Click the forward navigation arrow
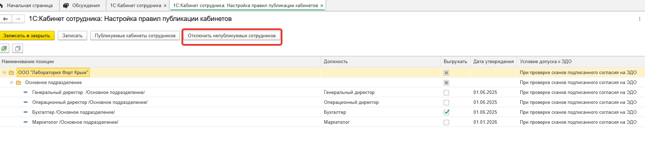This screenshot has height=145, width=645. coord(18,19)
